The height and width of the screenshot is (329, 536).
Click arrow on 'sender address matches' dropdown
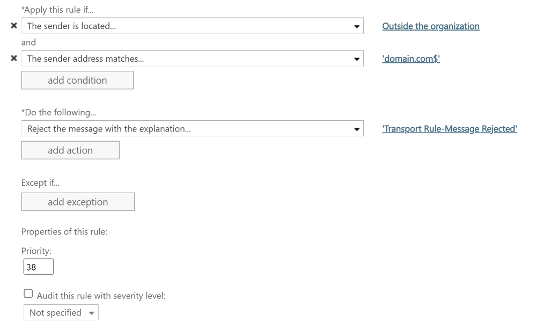357,59
